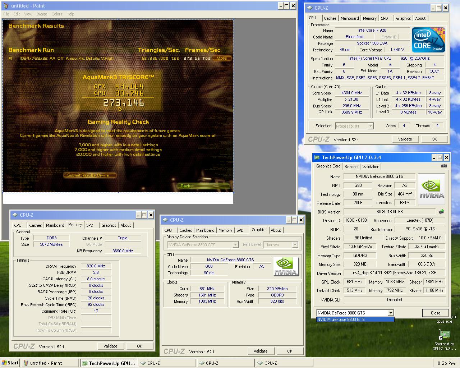Open the Paint Help menu
Viewport: 460px width, 368px height.
pos(70,14)
